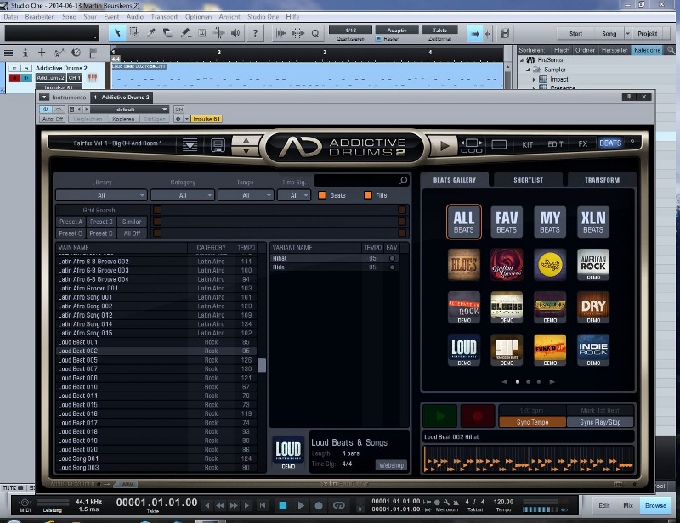
Task: Return to zero in transport
Action: pyautogui.click(x=263, y=505)
